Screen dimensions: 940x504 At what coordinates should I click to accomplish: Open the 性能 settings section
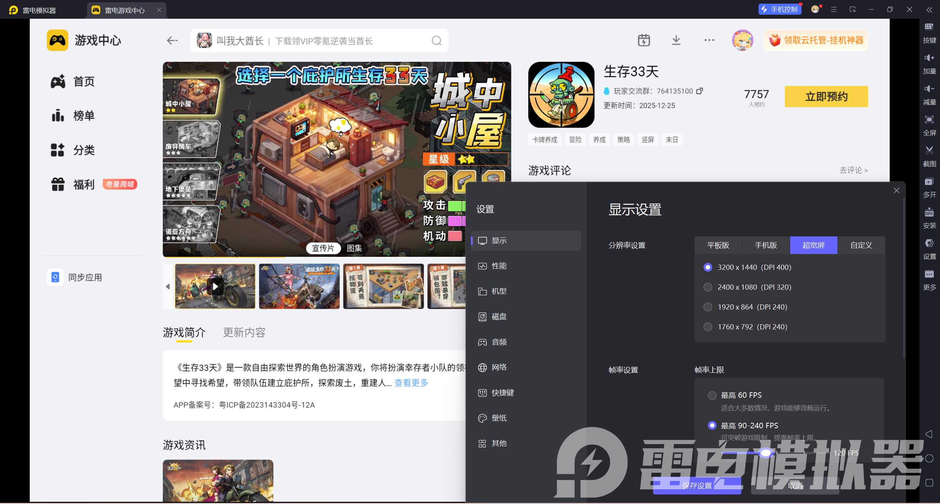click(x=499, y=266)
